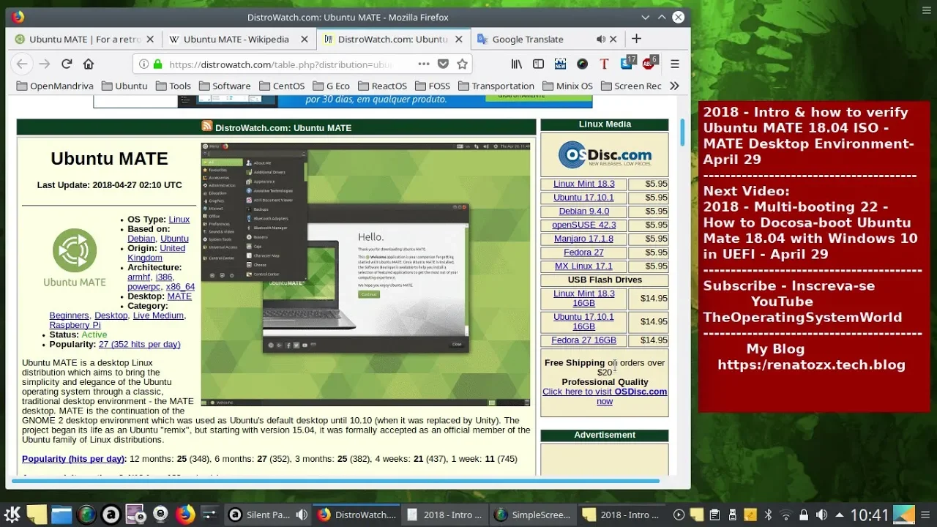
Task: Go back to the previous page
Action: click(22, 64)
